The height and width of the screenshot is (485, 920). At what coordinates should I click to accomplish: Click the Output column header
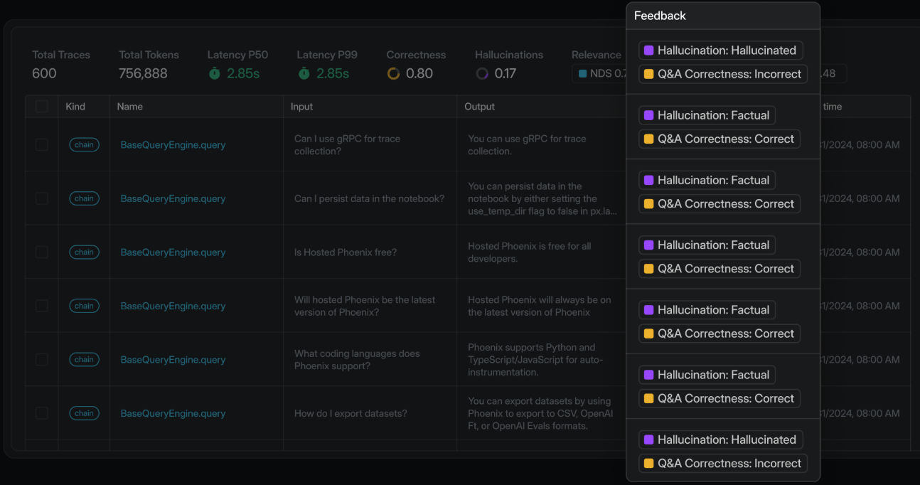(479, 107)
